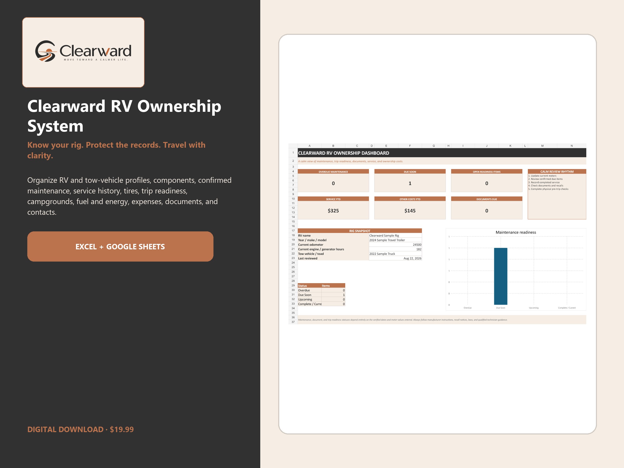
Task: Select the 'Complete / Curre' status row
Action: tap(321, 304)
